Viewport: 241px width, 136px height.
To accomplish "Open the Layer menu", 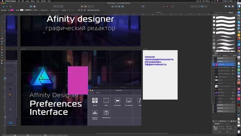I will coord(27,1).
